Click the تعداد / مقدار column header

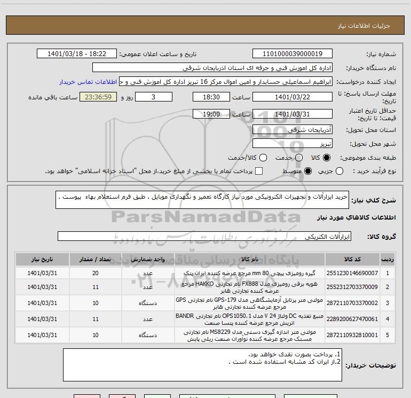coord(96,260)
